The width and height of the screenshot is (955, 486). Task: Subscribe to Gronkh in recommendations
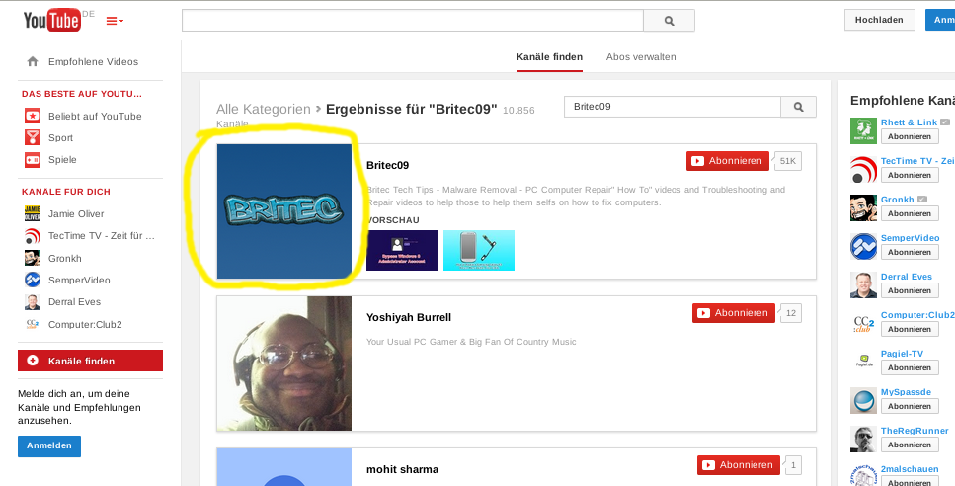910,213
